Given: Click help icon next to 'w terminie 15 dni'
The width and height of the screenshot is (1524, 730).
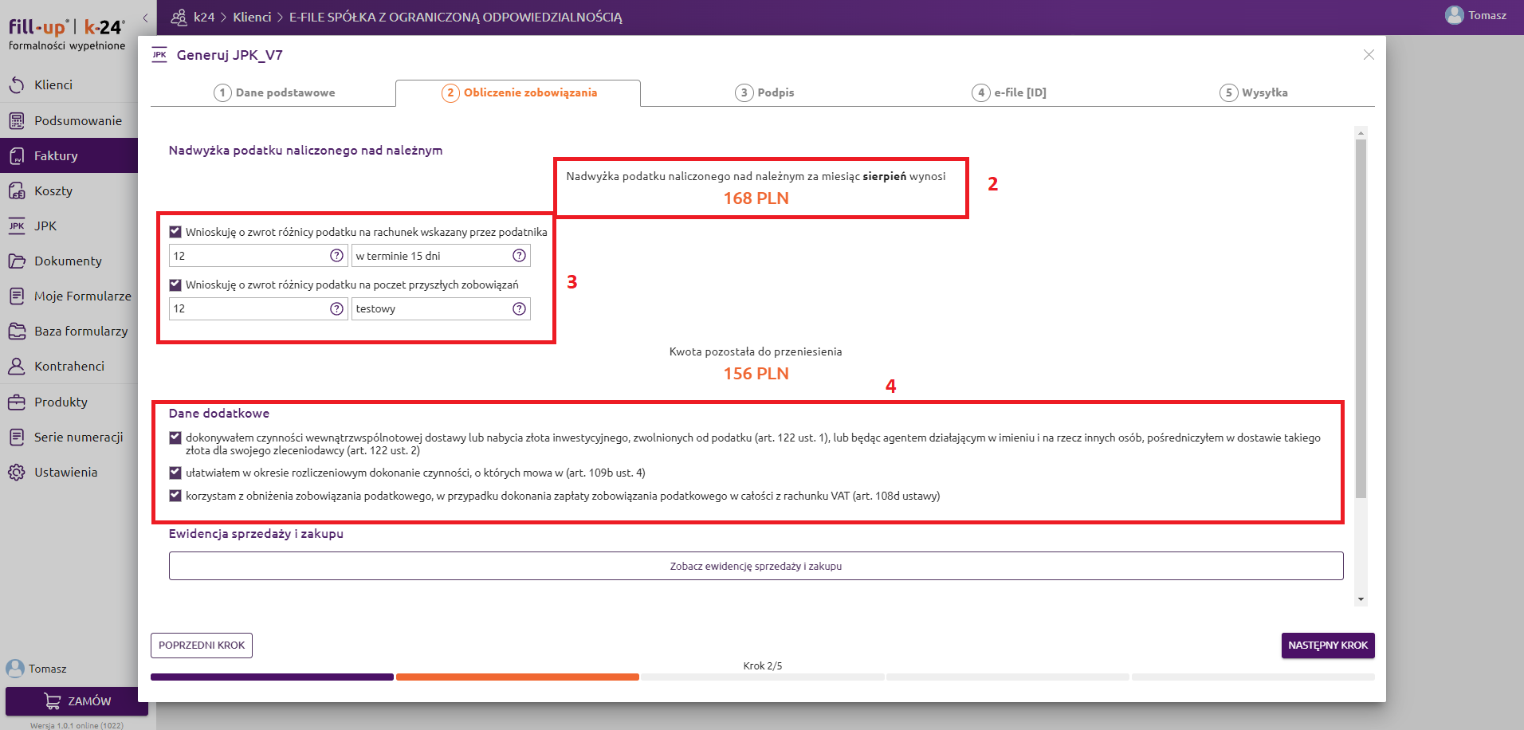Looking at the screenshot, I should [519, 256].
